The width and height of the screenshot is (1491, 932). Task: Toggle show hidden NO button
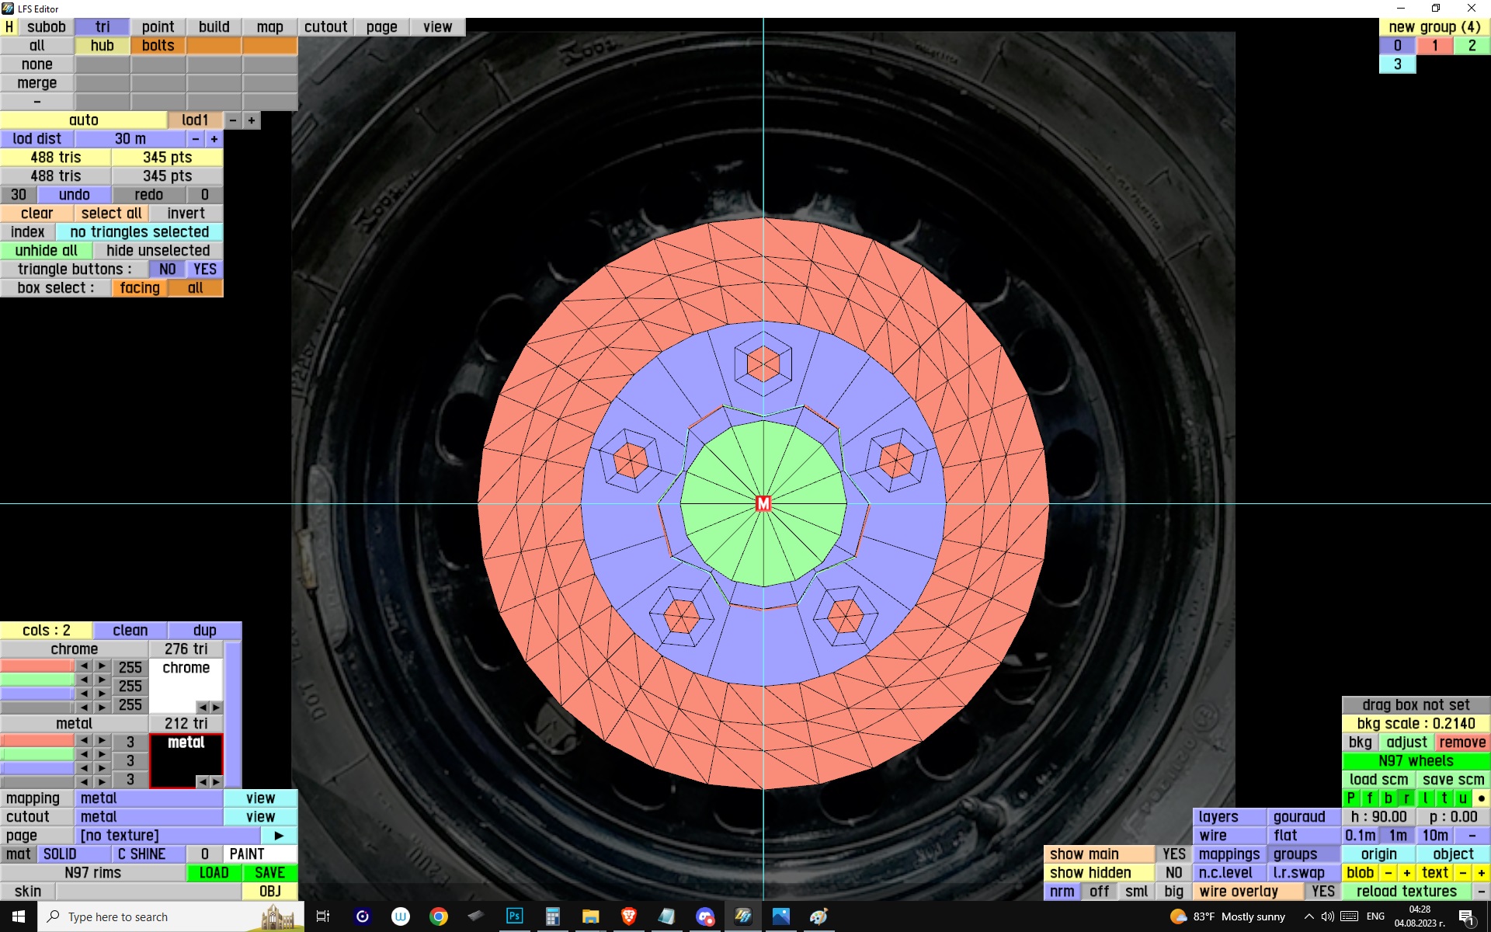click(x=1173, y=872)
